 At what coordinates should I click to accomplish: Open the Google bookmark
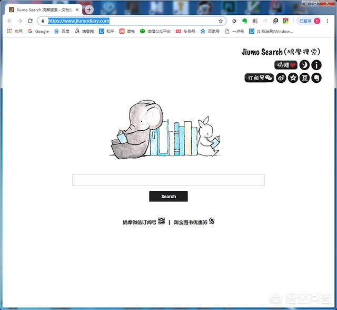pos(38,32)
